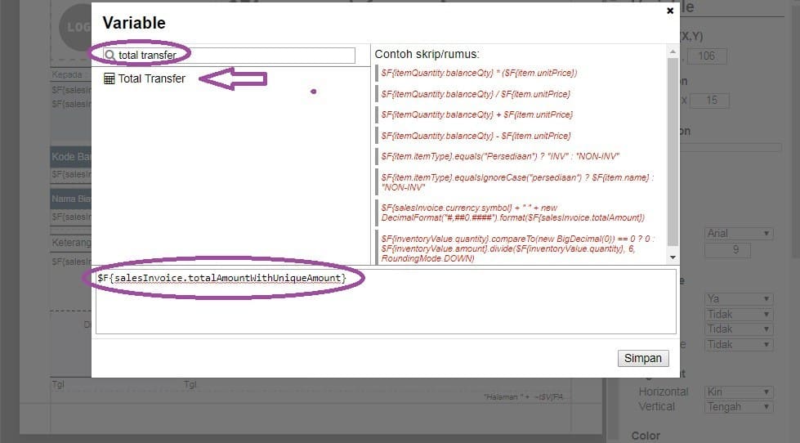Select the itemType equals "Persediaan" example
Viewport: 800px width, 443px height.
click(500, 155)
